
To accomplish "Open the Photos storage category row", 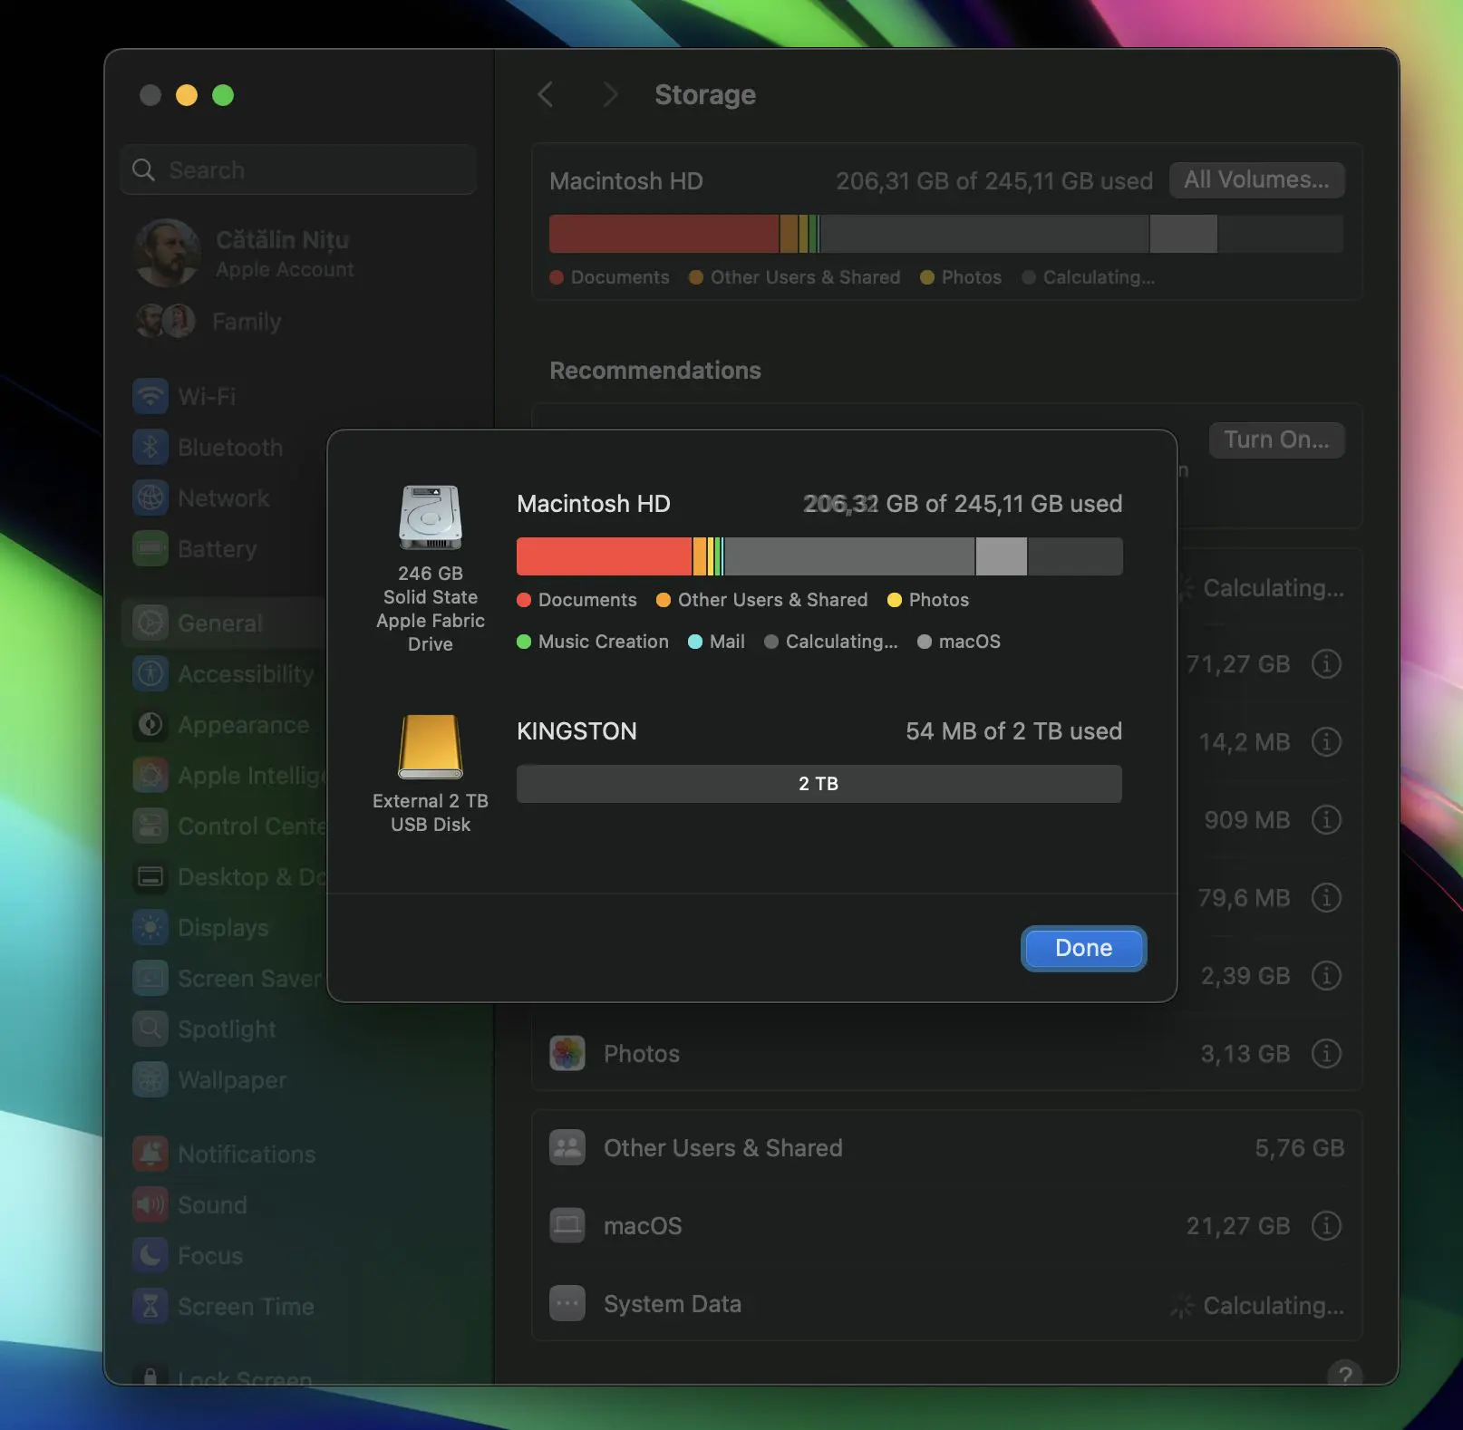I will point(946,1054).
